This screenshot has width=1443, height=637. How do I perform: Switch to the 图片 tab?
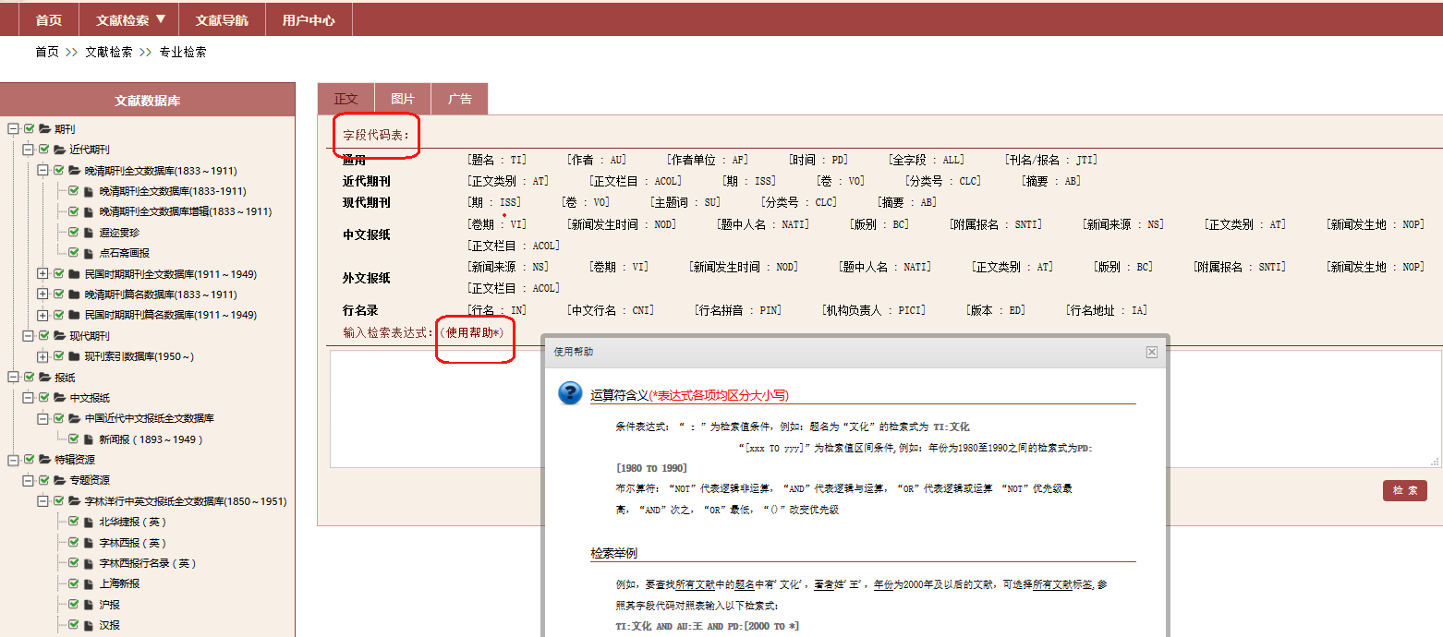403,99
